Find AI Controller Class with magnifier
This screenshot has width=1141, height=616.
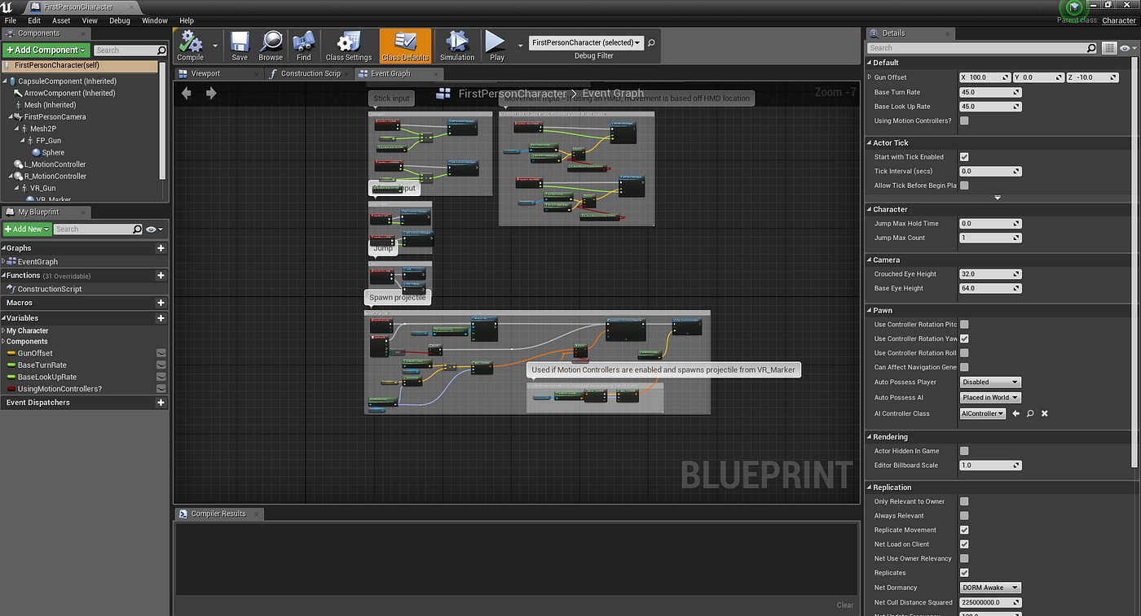point(1030,413)
